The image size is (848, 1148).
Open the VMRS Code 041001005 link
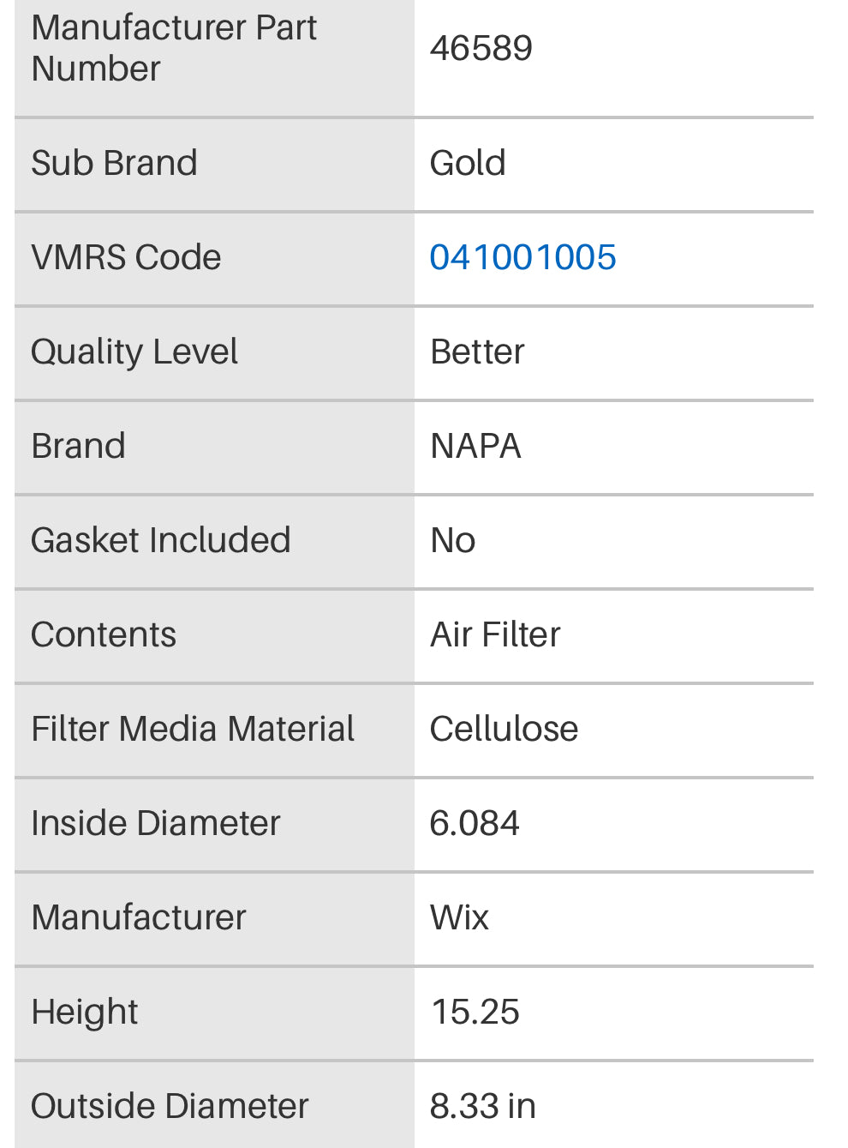[x=523, y=257]
